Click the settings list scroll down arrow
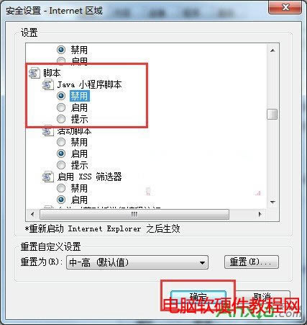Screen dimensions: 307x325 [272, 202]
